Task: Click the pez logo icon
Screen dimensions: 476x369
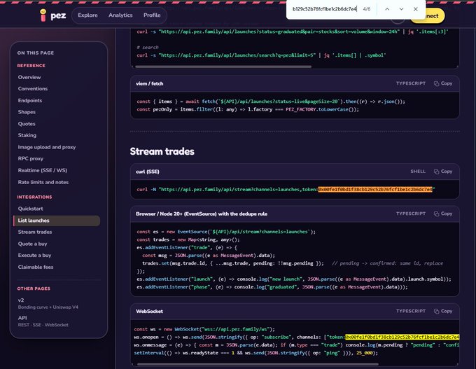Action: 43,15
